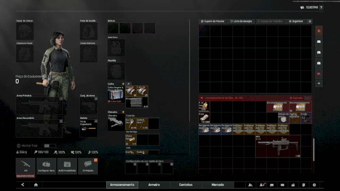The width and height of the screenshot is (340, 191).
Task: Open storage extra settings beside Organizar
Action: 310,21
